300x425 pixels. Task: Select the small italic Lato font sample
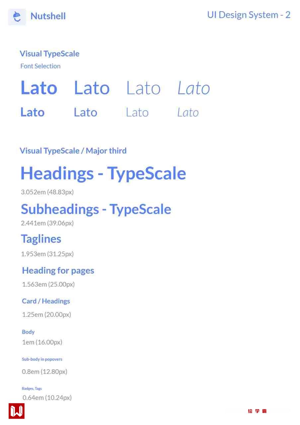click(188, 113)
